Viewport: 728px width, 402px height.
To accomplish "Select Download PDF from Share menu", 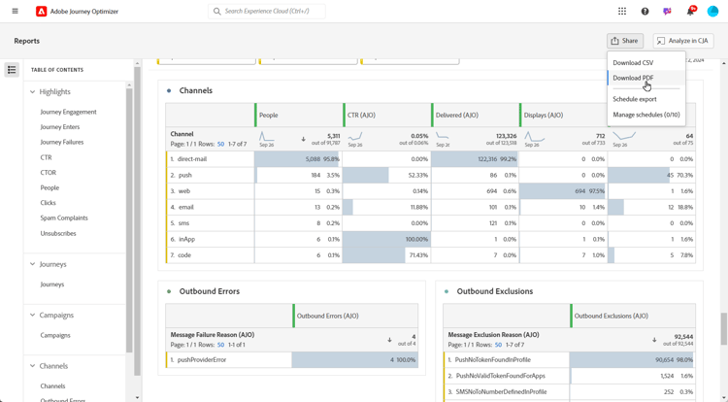I will pyautogui.click(x=633, y=78).
